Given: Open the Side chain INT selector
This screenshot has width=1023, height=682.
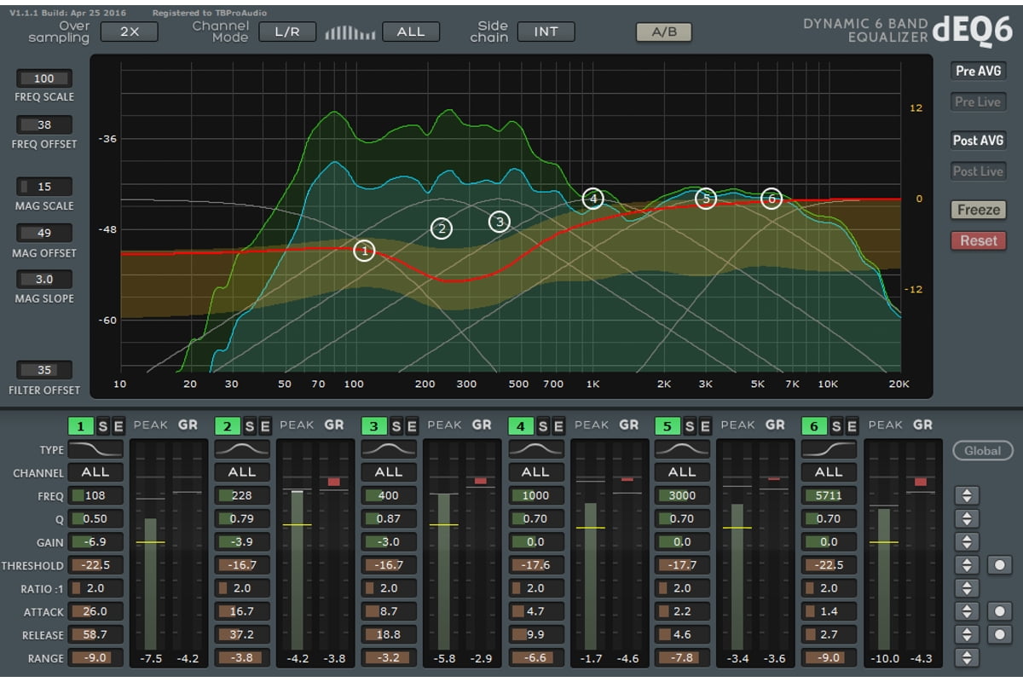Looking at the screenshot, I should point(546,32).
